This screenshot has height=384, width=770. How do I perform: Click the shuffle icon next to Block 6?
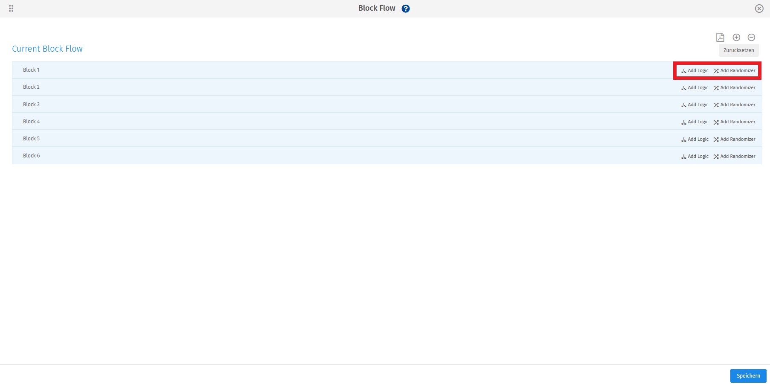[x=716, y=156]
